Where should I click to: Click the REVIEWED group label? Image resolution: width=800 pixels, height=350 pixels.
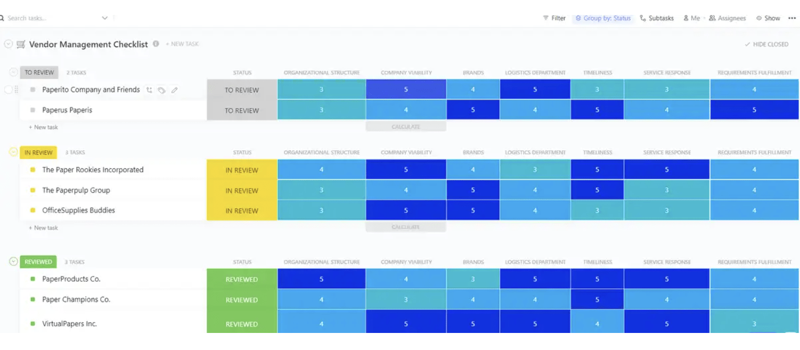coord(38,262)
